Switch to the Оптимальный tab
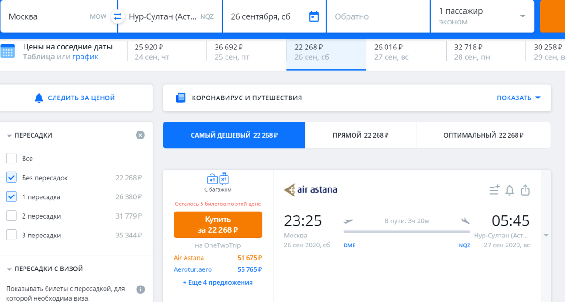Screen dimensions: 565x302 484,135
